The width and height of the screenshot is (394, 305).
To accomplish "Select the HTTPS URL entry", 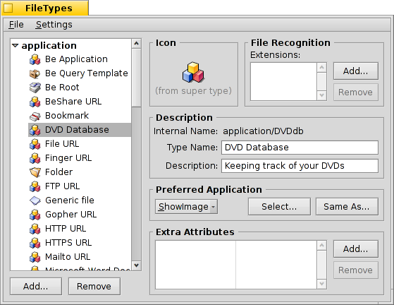I will (80, 243).
